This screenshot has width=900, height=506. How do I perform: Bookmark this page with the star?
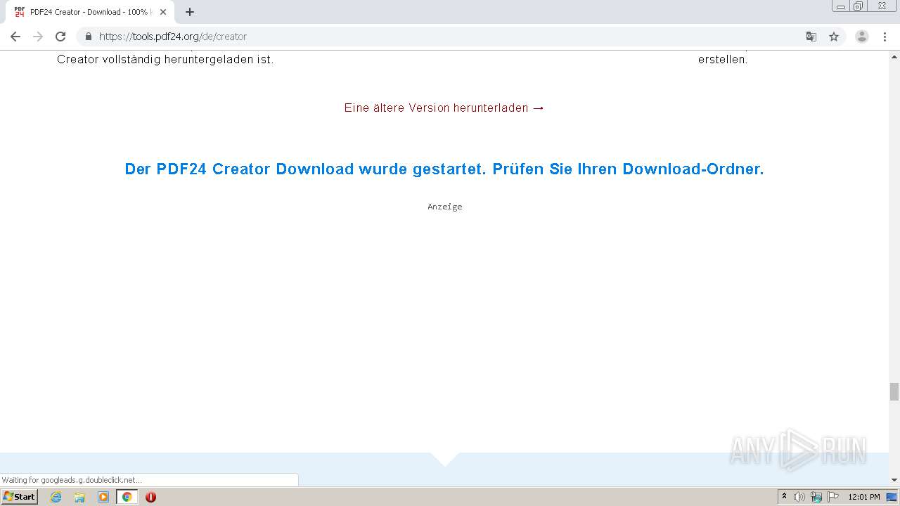834,37
